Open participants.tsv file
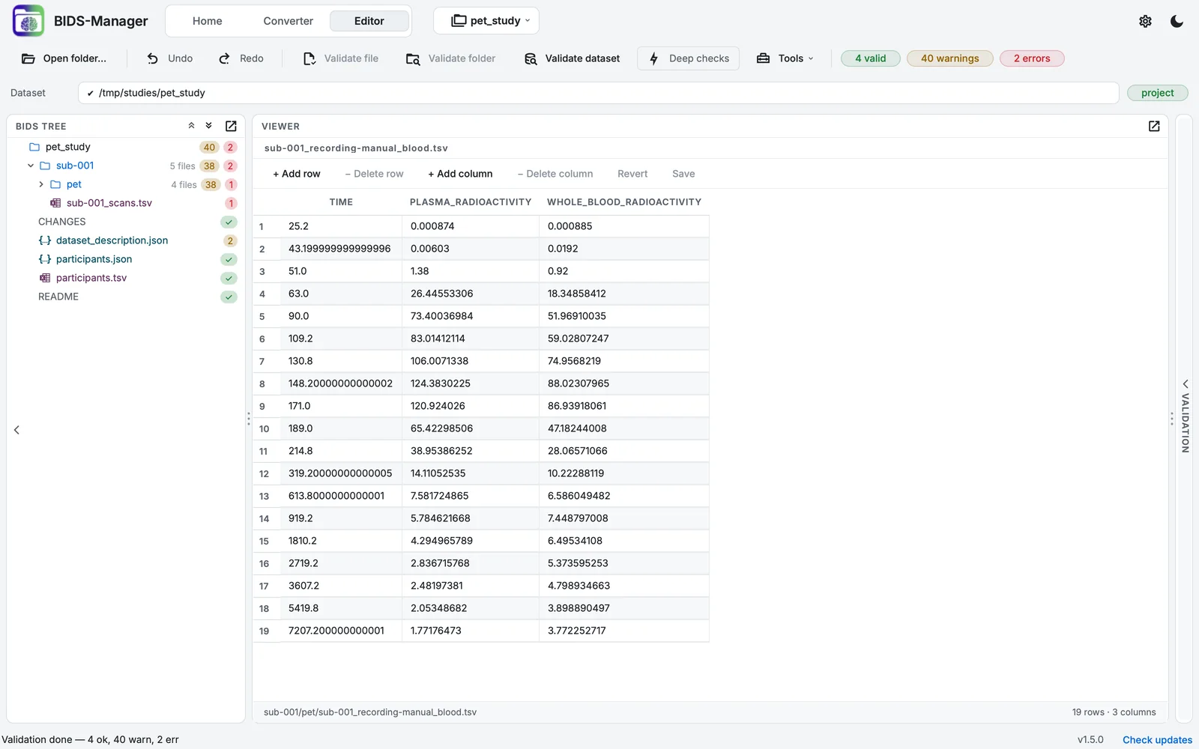The image size is (1199, 749). [91, 278]
